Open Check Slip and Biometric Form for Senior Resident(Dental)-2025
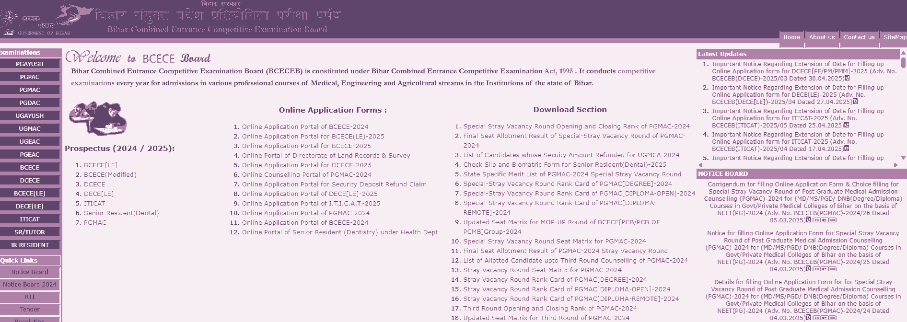 pyautogui.click(x=565, y=164)
